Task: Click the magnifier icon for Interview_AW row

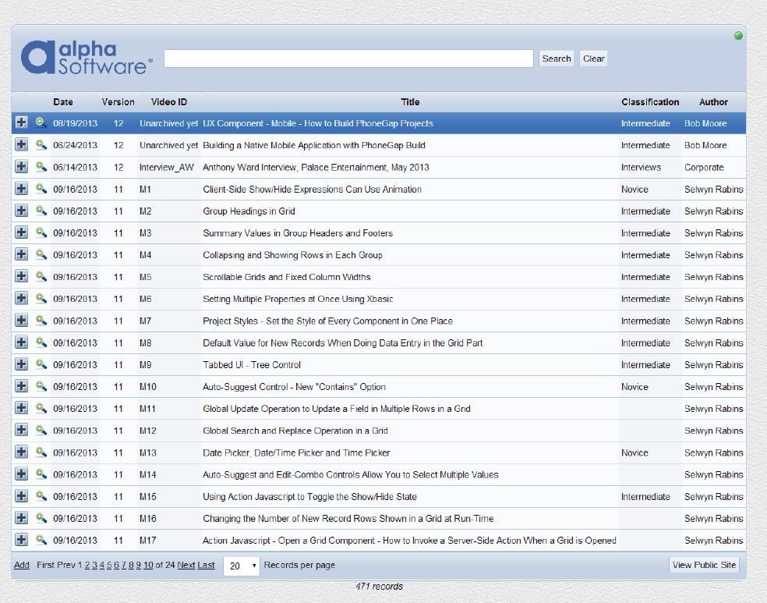Action: point(41,167)
